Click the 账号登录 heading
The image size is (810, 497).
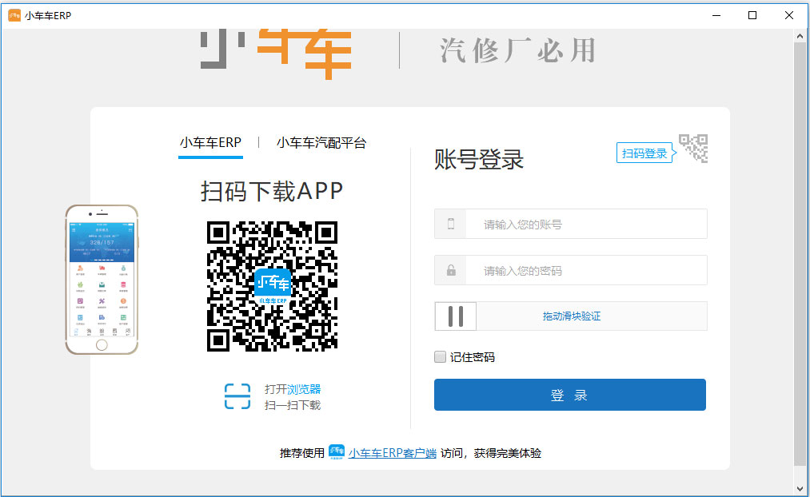pos(479,159)
